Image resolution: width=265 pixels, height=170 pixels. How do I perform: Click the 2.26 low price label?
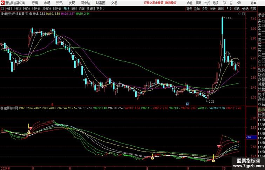[211, 101]
